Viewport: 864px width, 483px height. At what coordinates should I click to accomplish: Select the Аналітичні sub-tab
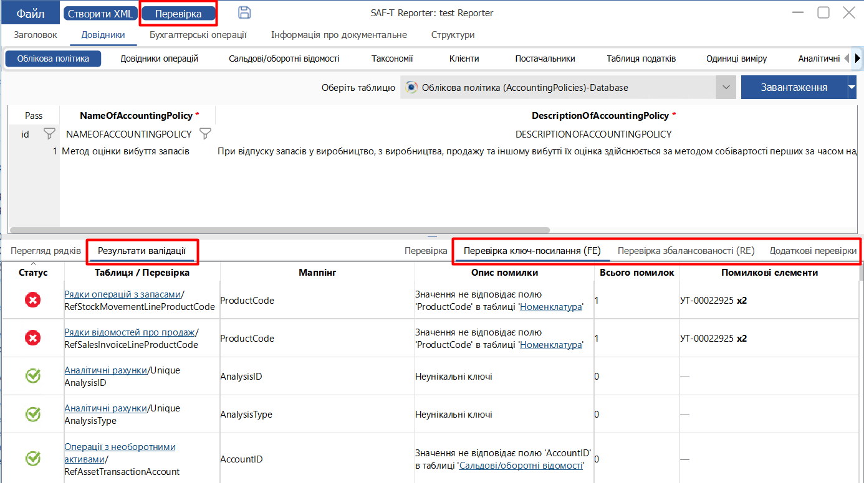coord(819,59)
